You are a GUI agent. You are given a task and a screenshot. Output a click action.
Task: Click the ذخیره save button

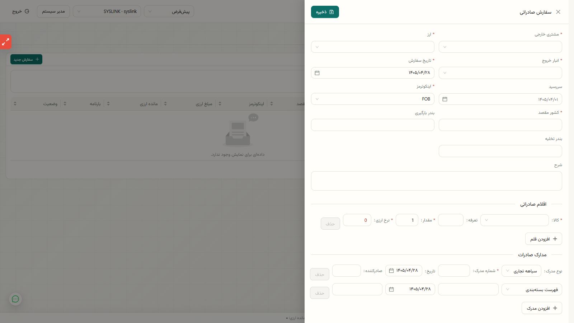click(325, 12)
